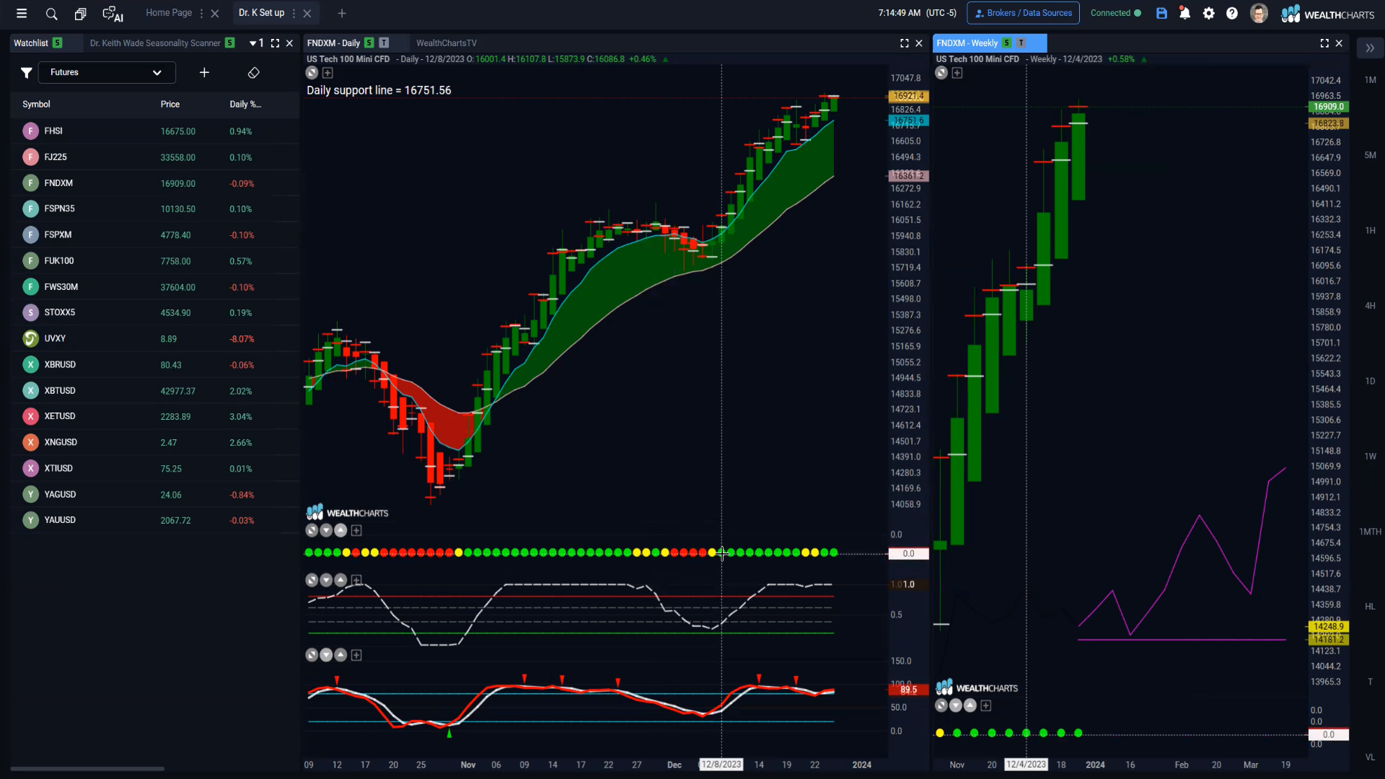
Task: Maximize the FNDXM Weekly chart panel
Action: [1324, 43]
